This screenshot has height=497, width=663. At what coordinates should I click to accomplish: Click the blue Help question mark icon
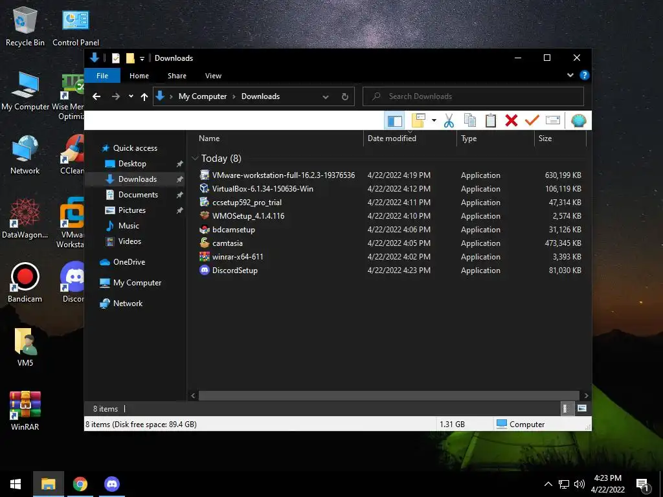585,75
